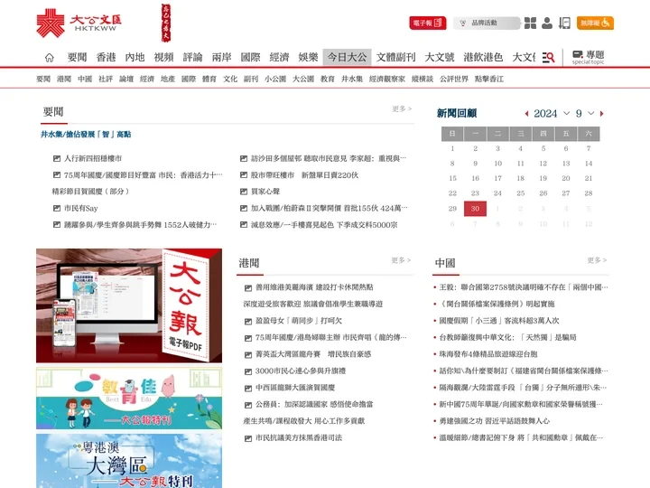650x488 pixels.
Task: Select the 評論 navigation tab
Action: pyautogui.click(x=193, y=57)
